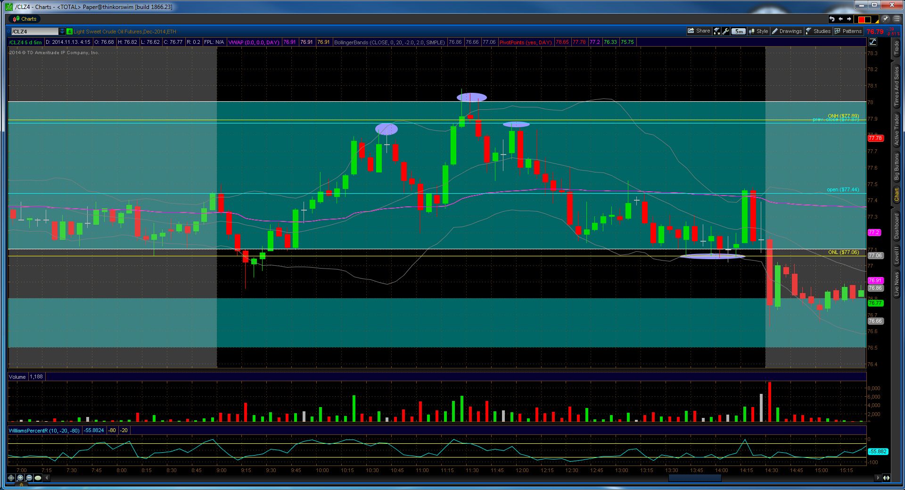Click the yellow oval reset zoom icon

[38, 478]
